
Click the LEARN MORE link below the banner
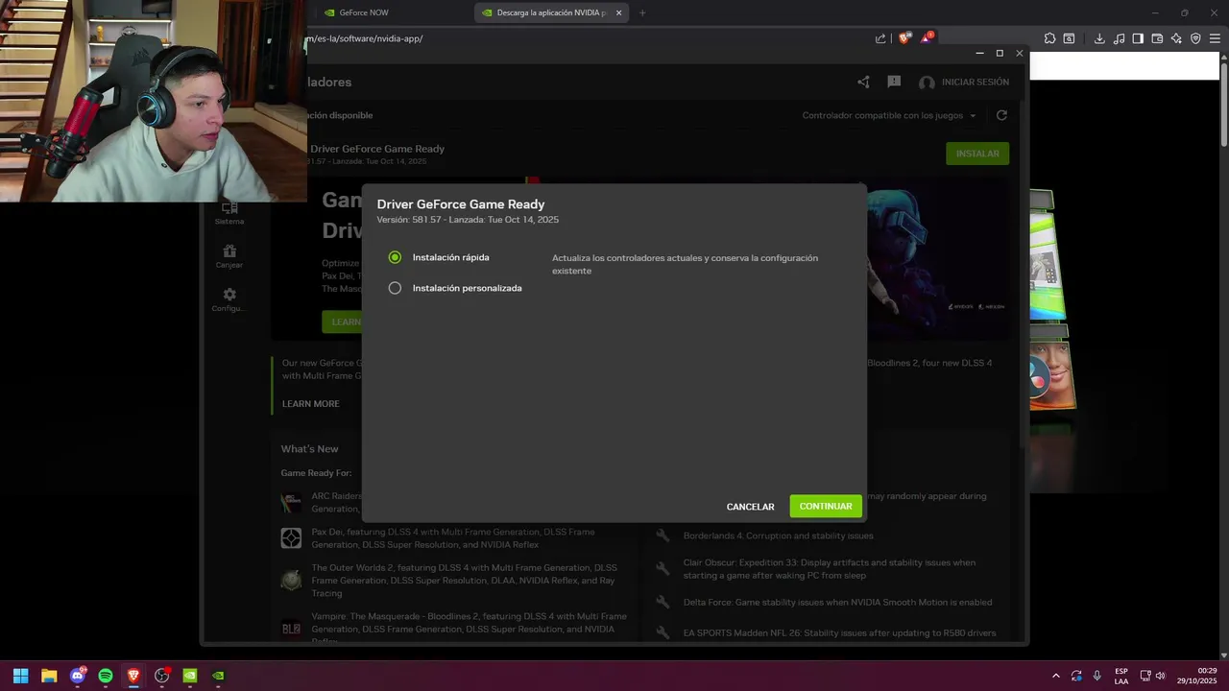click(x=310, y=404)
